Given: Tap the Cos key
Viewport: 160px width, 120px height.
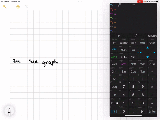Looking at the screenshot, I should tap(133, 72).
